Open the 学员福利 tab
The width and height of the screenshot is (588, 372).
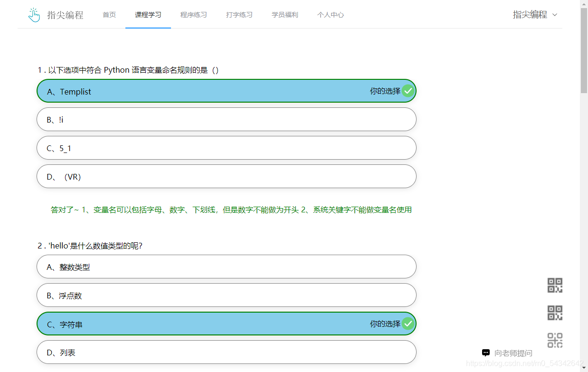[x=285, y=15]
